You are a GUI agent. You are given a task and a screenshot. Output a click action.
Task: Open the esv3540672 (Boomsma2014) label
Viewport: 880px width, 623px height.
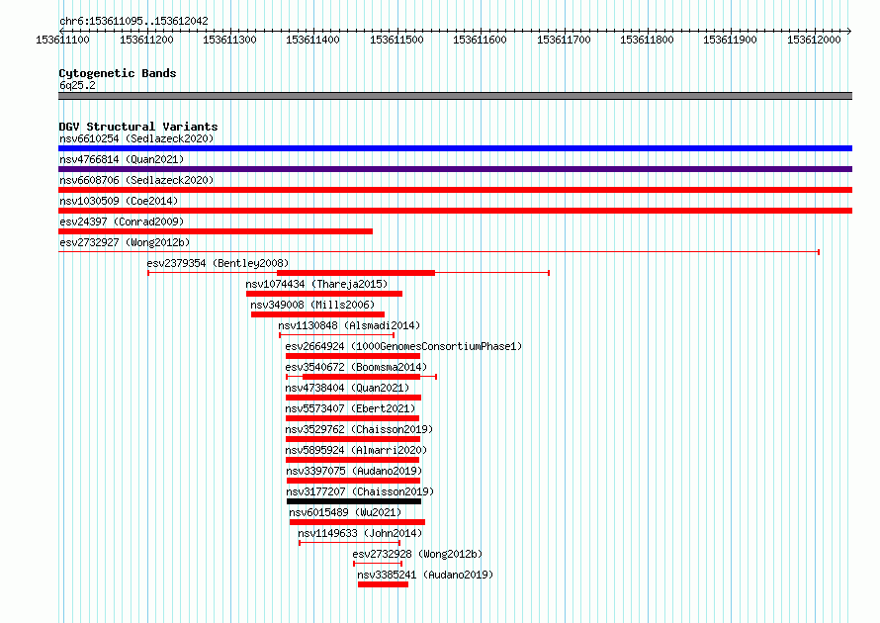coord(356,367)
